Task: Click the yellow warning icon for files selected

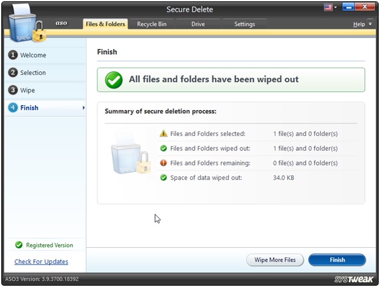Action: click(x=163, y=134)
